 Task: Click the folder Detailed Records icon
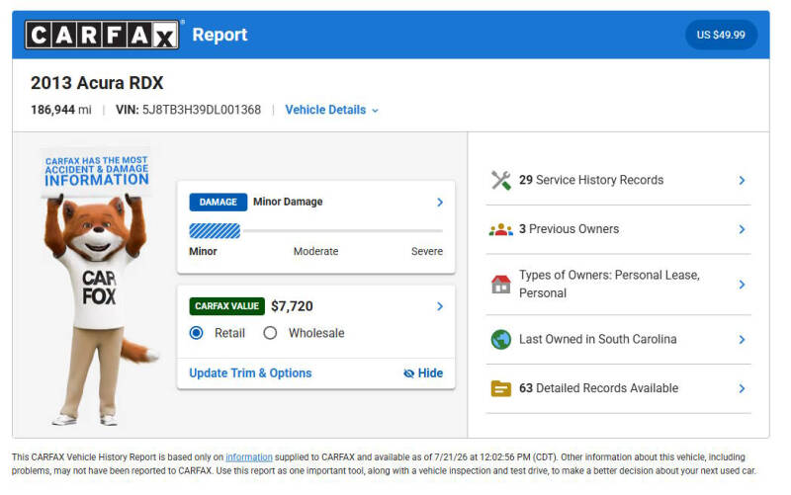click(501, 388)
